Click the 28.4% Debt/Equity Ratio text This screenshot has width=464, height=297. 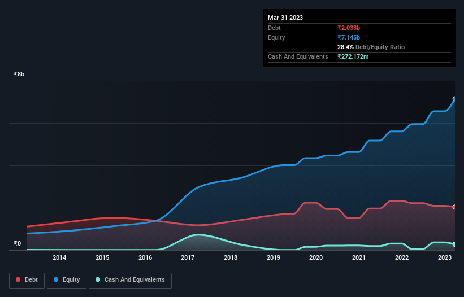pyautogui.click(x=371, y=47)
